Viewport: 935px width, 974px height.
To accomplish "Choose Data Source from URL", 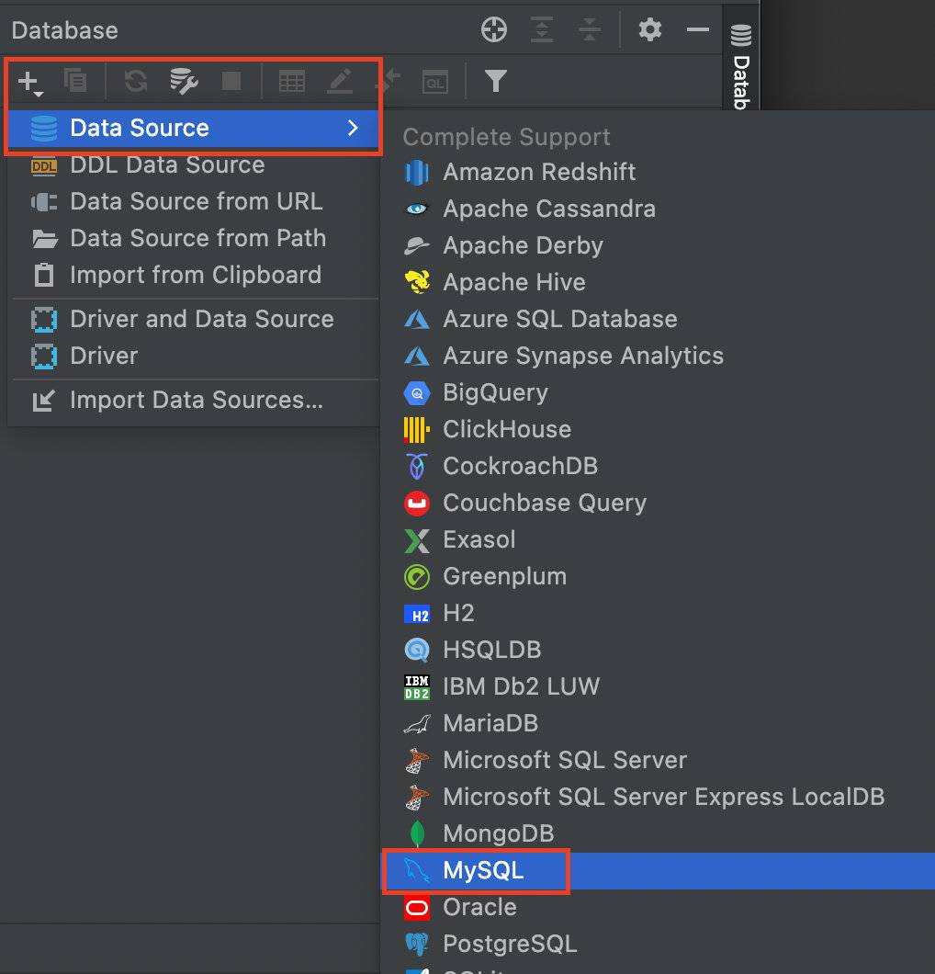I will 194,202.
